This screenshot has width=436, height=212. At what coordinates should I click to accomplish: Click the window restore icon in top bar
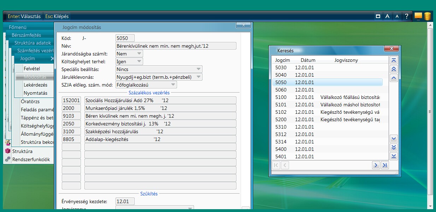378,16
